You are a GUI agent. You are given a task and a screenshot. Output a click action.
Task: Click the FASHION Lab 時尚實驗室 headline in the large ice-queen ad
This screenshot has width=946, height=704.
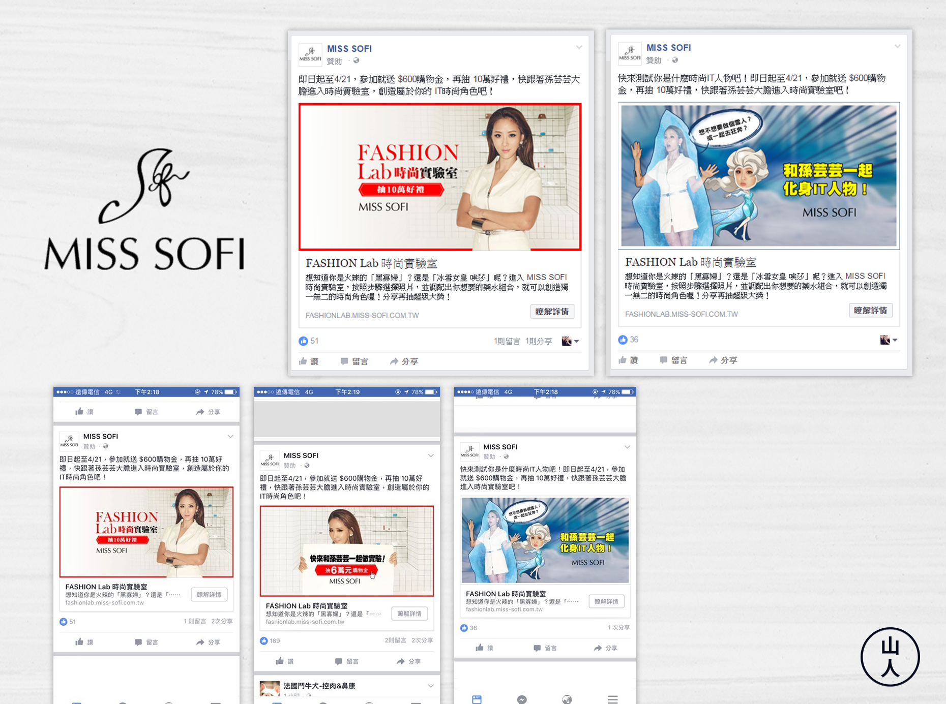coord(691,262)
